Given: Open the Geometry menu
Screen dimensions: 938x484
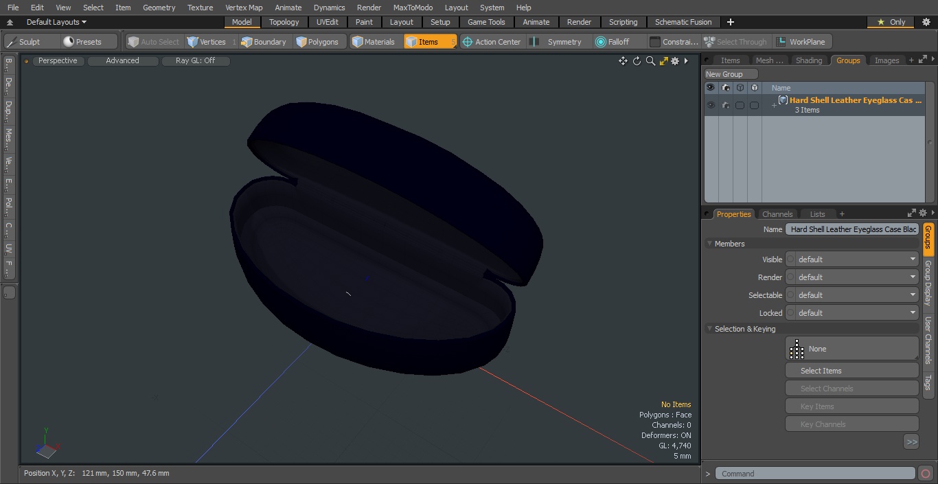Looking at the screenshot, I should pyautogui.click(x=159, y=8).
